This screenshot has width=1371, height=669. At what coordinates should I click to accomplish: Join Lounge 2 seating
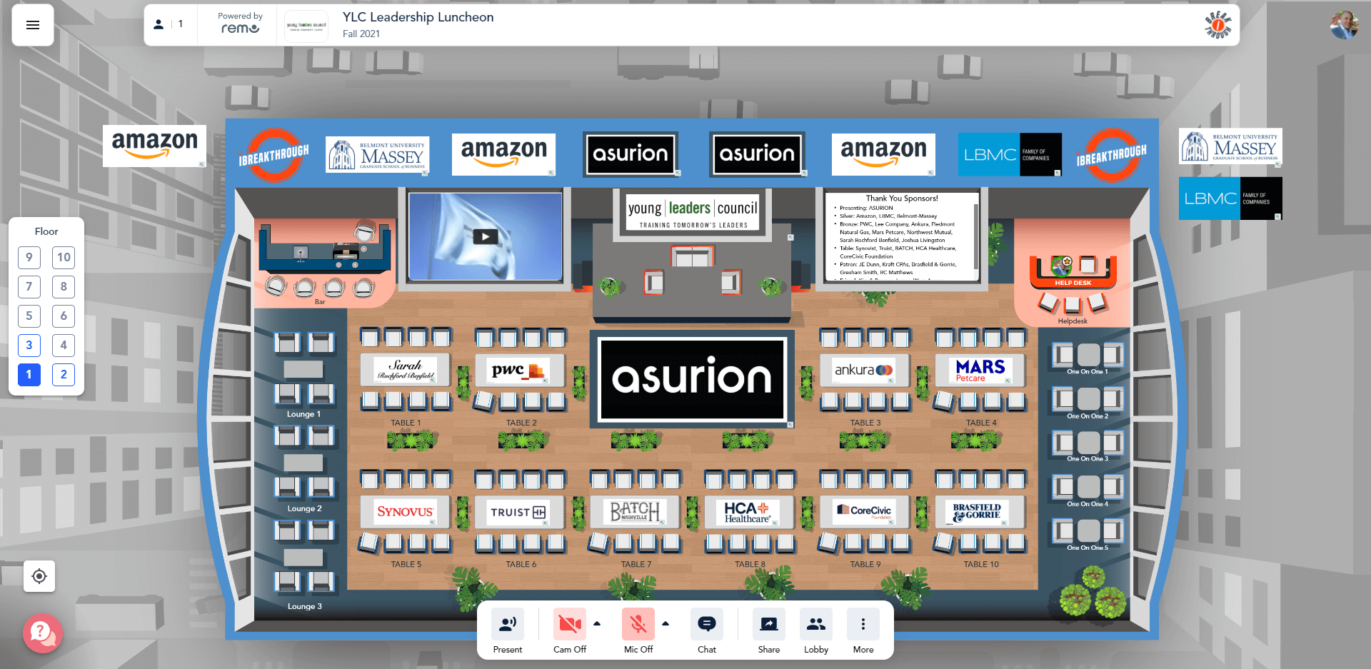coord(304,463)
